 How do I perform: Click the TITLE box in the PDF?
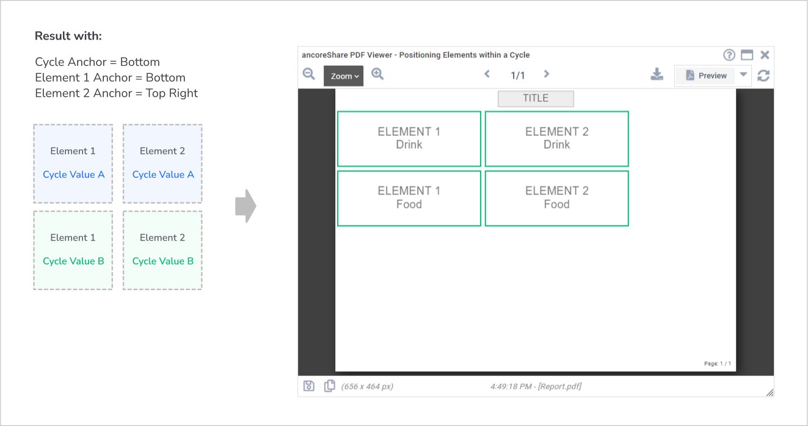[x=536, y=99]
